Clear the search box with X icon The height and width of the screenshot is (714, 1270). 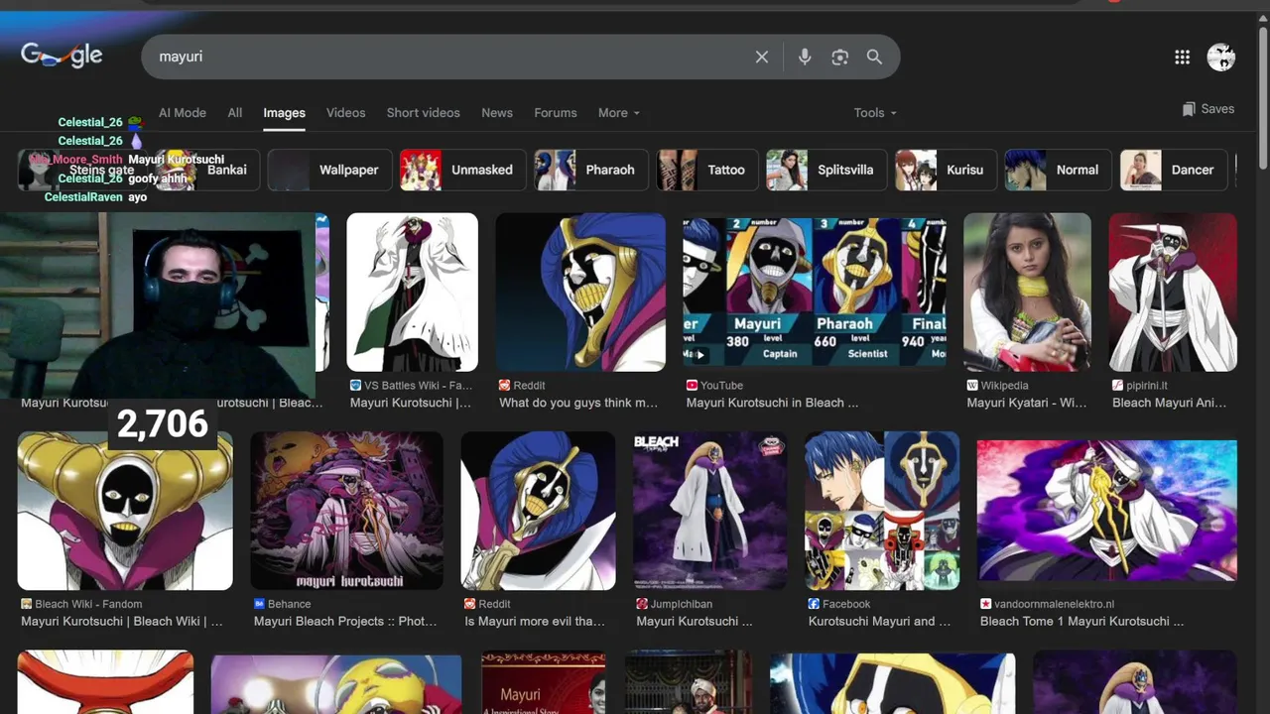762,58
